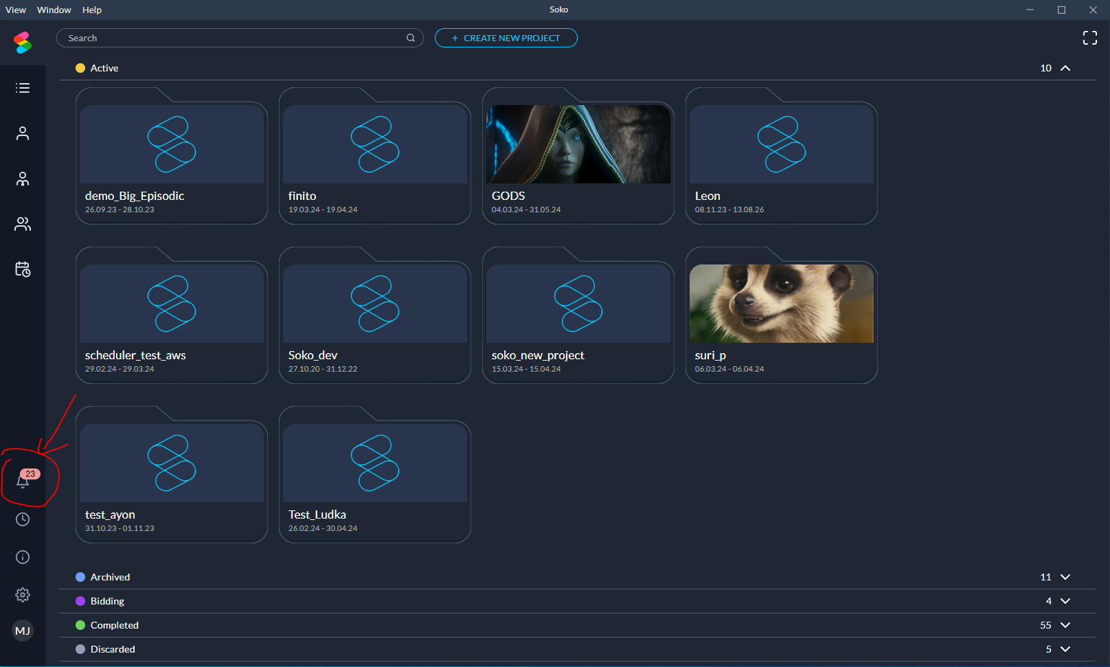Open the test_ayon project folder
The width and height of the screenshot is (1110, 667).
pos(172,475)
